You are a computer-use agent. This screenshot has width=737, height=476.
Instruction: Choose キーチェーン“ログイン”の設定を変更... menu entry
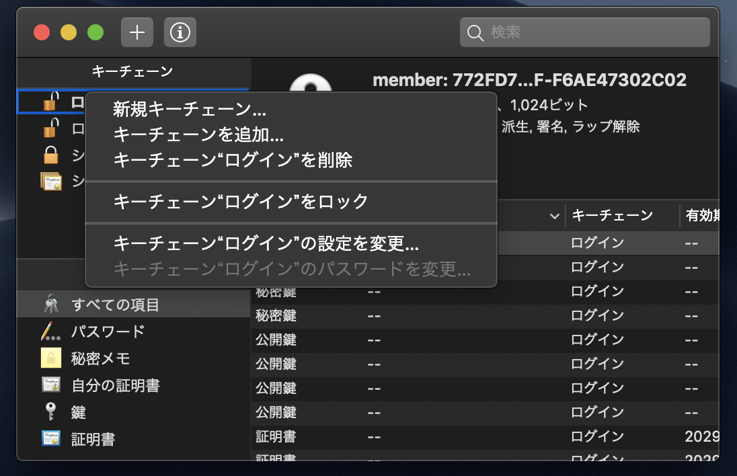291,243
